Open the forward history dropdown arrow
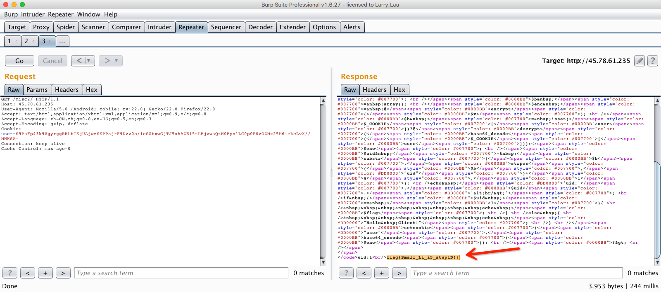The height and width of the screenshot is (292, 661). pyautogui.click(x=117, y=61)
